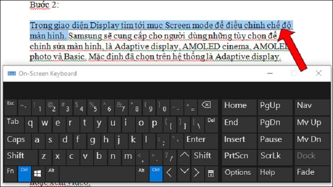This screenshot has height=187, width=333.
Task: Click the letter m key
Action: 128,157
